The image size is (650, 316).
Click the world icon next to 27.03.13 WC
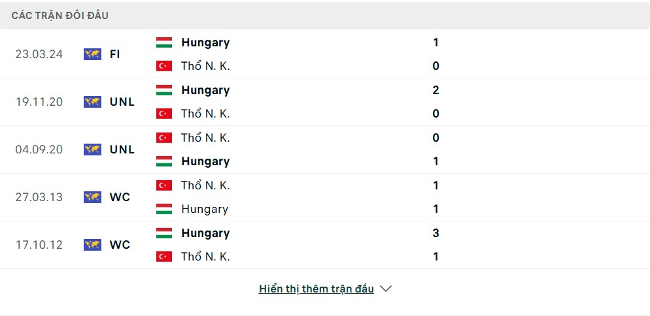[92, 197]
